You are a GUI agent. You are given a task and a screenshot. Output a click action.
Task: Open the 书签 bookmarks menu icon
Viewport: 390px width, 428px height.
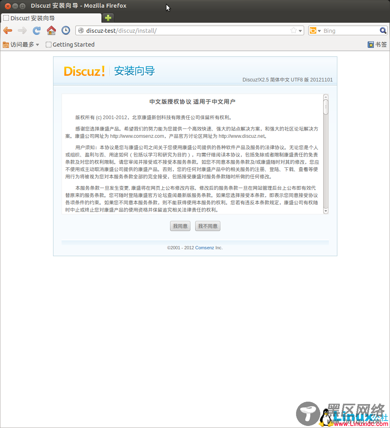point(377,45)
